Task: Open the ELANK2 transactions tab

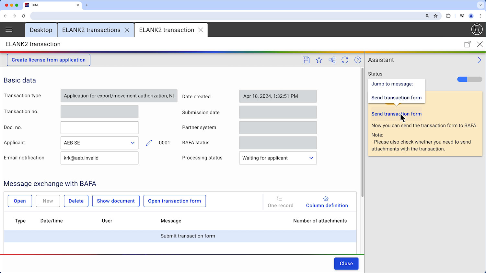Action: (x=92, y=29)
